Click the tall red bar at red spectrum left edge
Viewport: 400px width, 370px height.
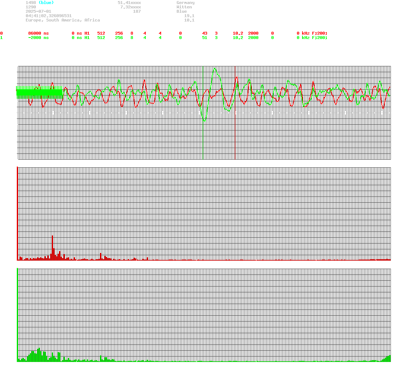point(17,214)
